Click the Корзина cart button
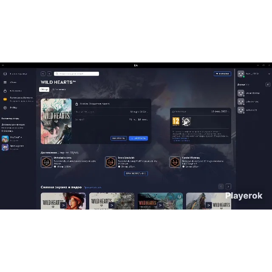 [222, 74]
